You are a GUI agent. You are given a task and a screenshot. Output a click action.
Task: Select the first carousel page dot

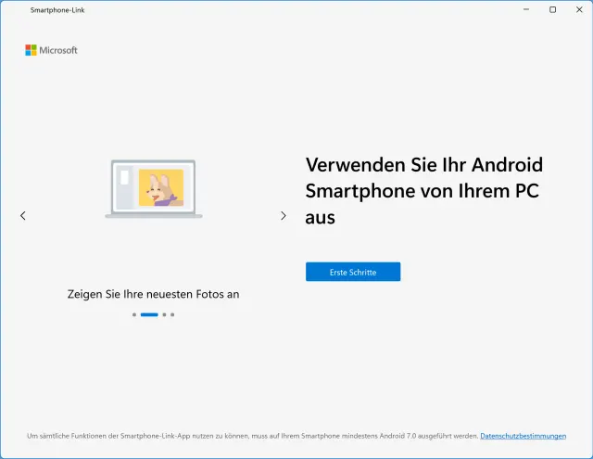134,314
